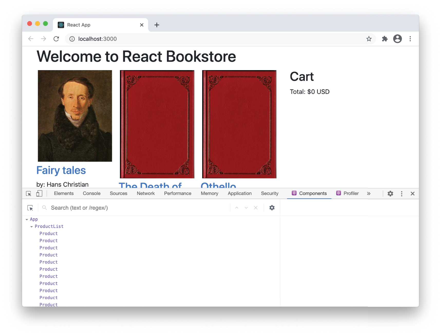Open DevTools settings gear
The image size is (441, 336).
click(390, 193)
